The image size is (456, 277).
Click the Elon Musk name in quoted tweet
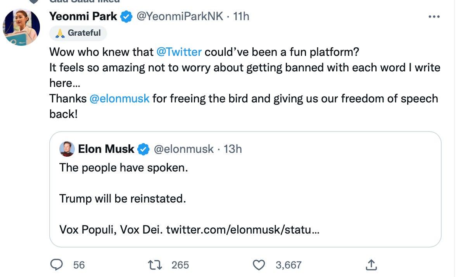tap(106, 149)
